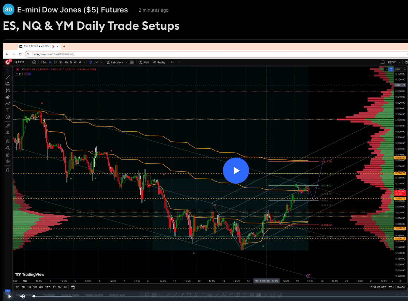The height and width of the screenshot is (301, 408).
Task: Click the trash icon to remove drawings
Action: click(x=8, y=170)
